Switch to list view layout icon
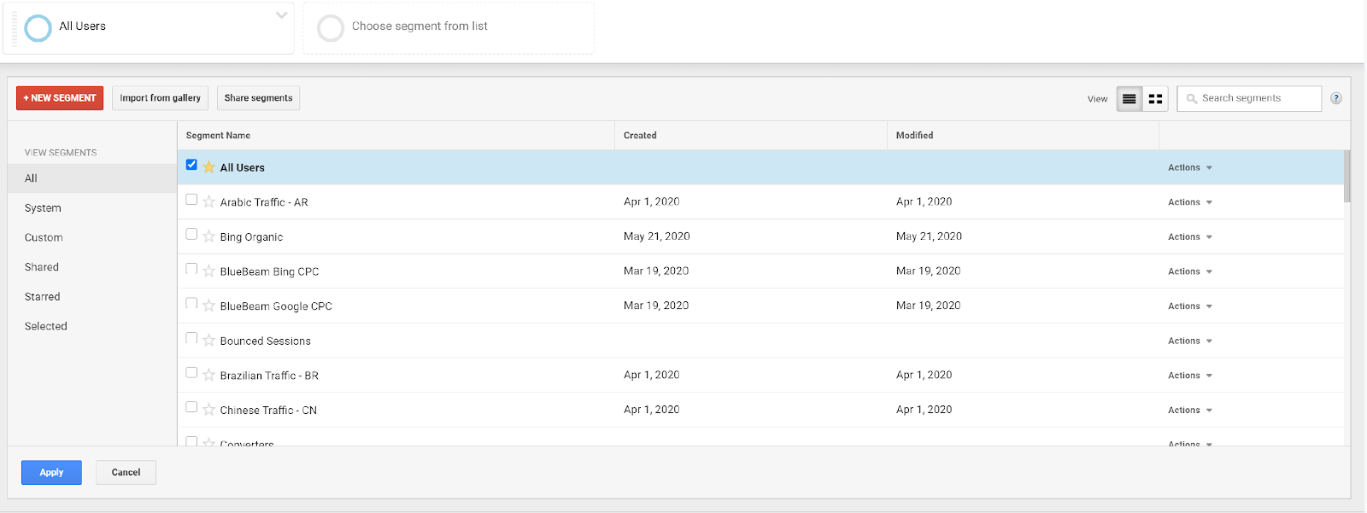 tap(1129, 99)
